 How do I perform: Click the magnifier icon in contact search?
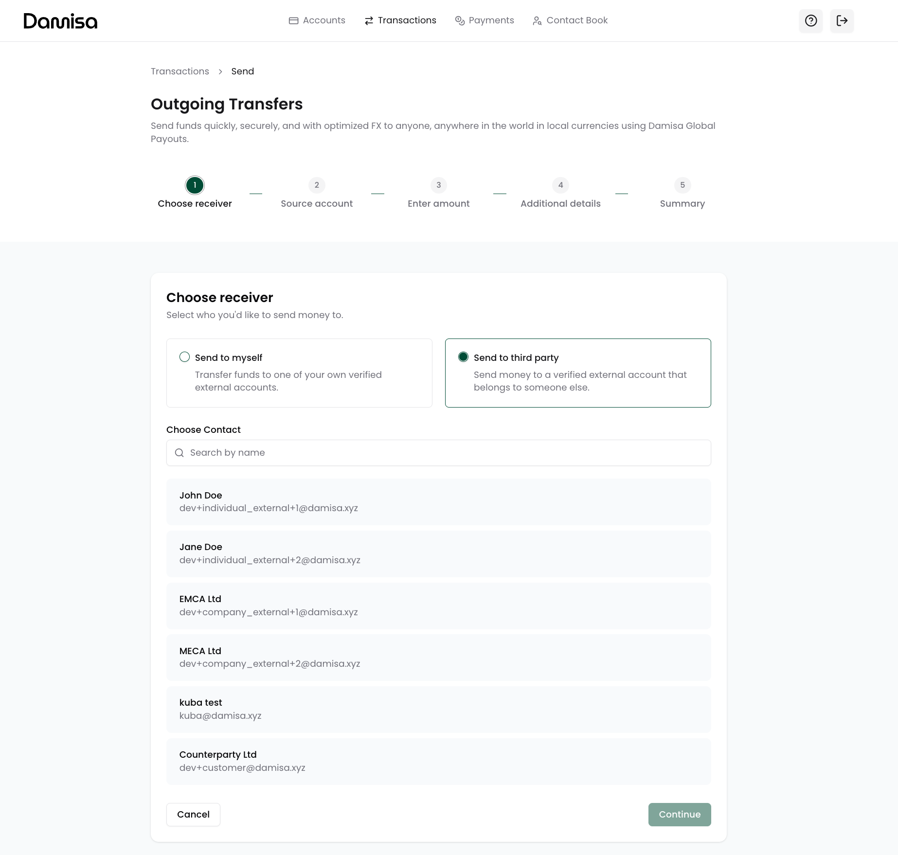coord(180,453)
